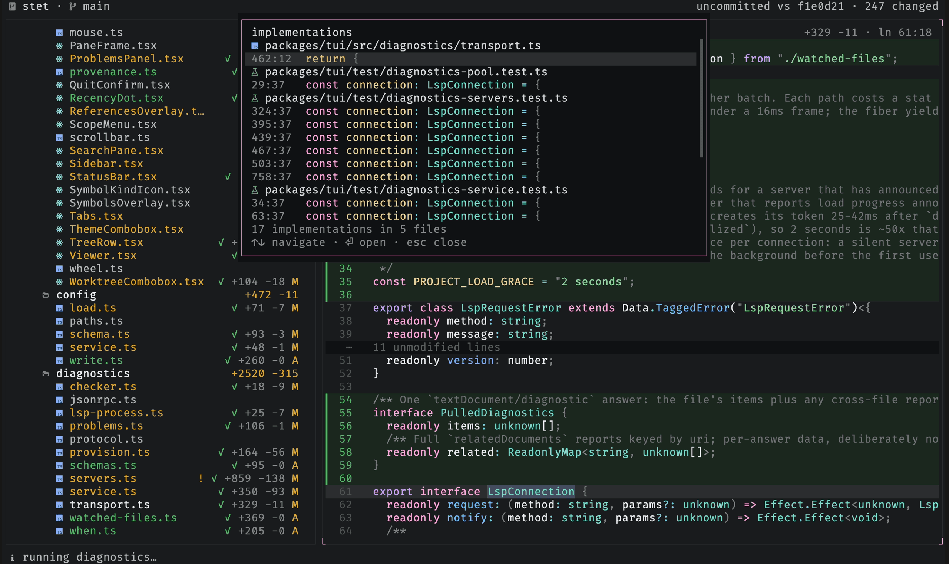Open the service.ts row showing +48 -1
Screen dimensions: 949x564
tap(103, 347)
